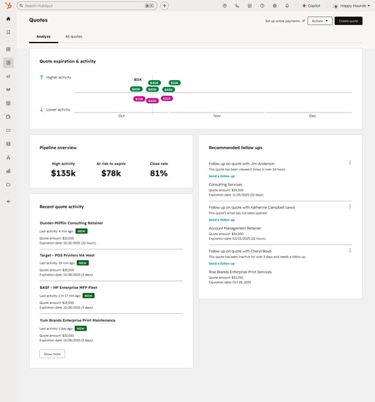Open the Marketing megaphone icon in the sidebar
Viewport: 375px width, 402px height.
[x=9, y=76]
